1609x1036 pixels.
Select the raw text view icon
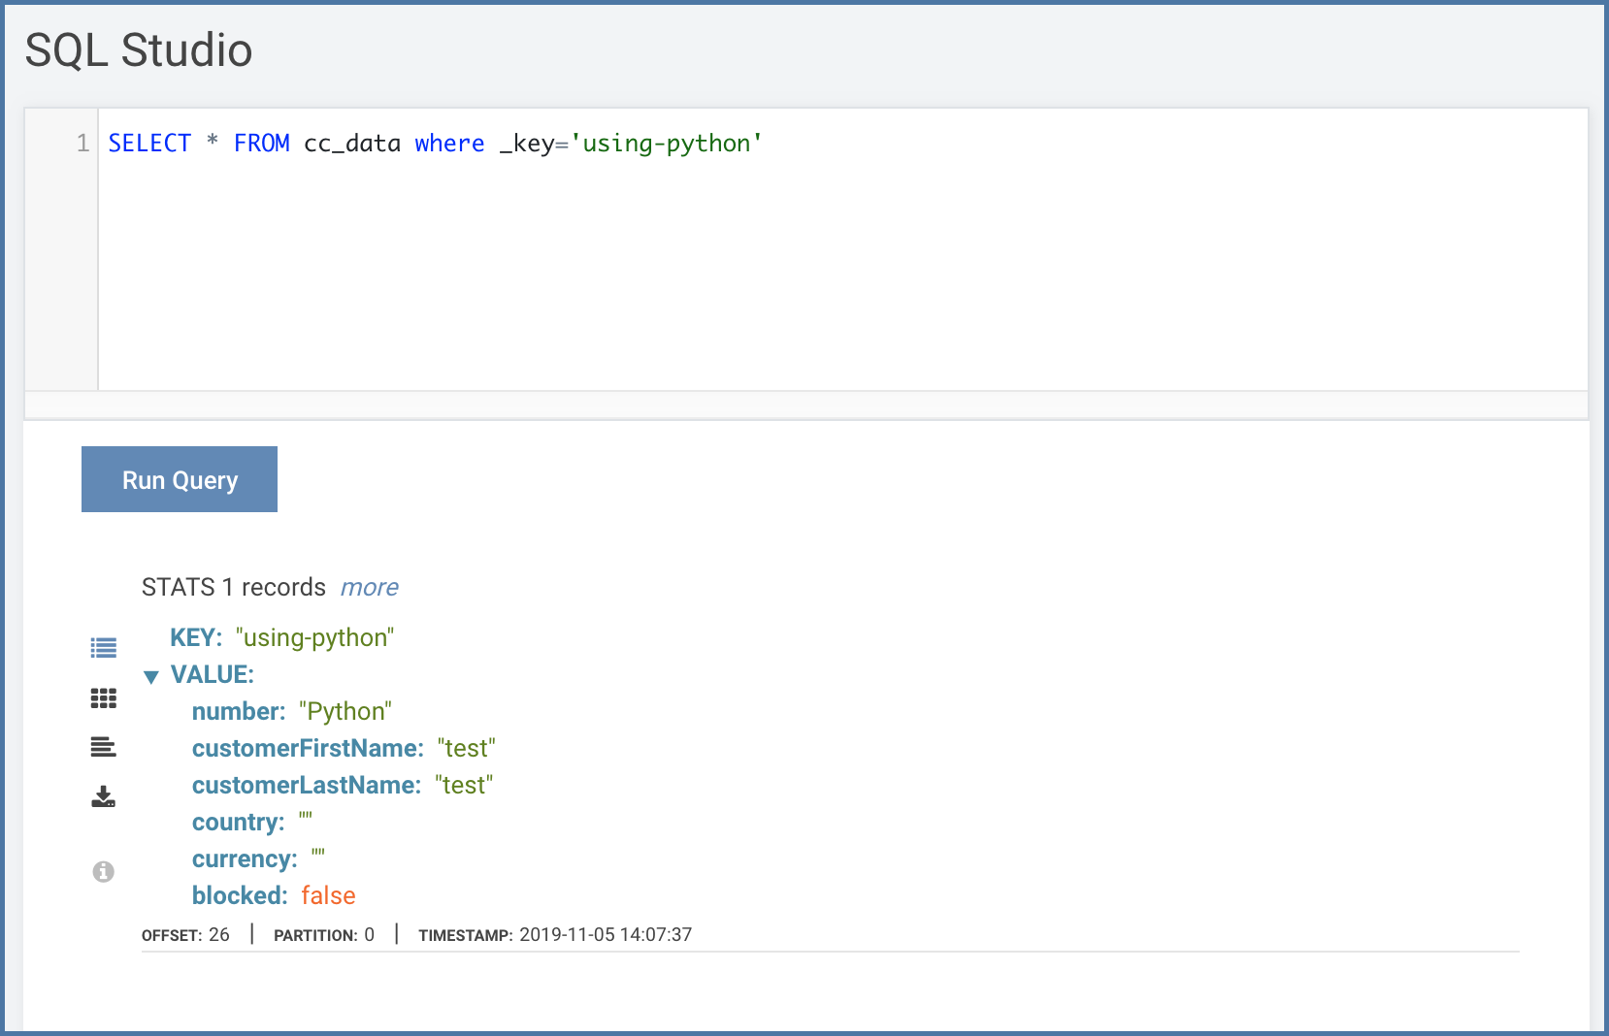tap(104, 747)
